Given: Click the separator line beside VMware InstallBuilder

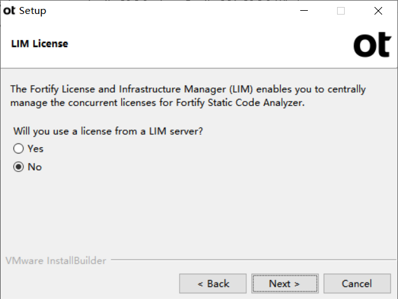Looking at the screenshot, I should (253, 260).
